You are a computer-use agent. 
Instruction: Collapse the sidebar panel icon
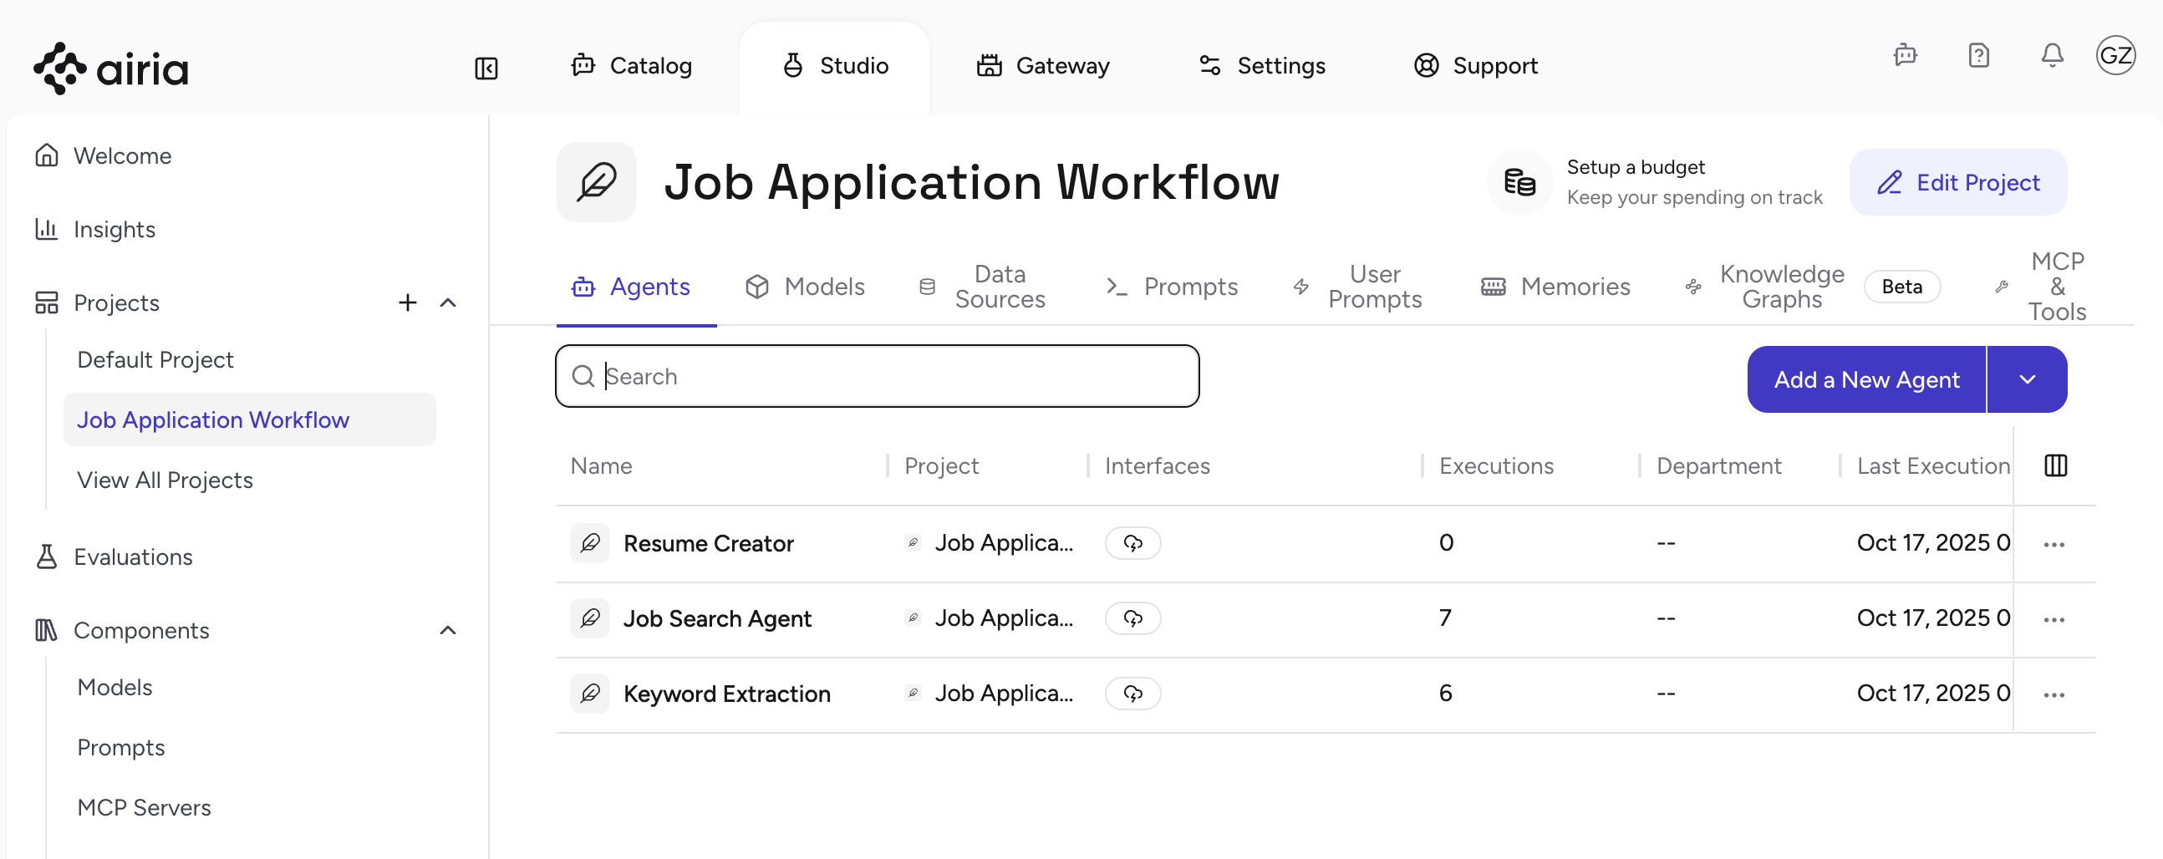point(486,68)
